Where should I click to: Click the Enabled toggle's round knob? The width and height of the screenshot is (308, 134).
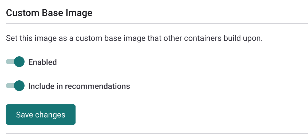click(x=19, y=62)
